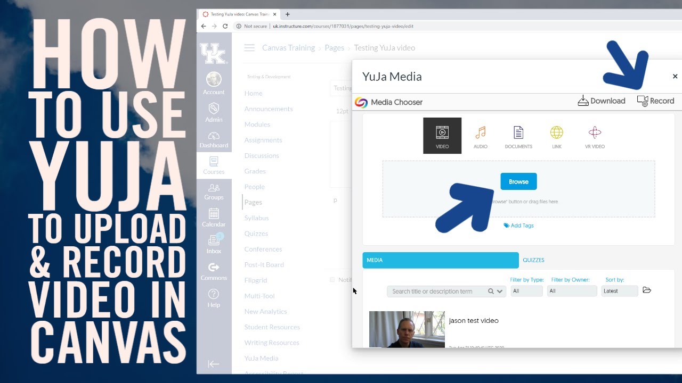This screenshot has width=682, height=383.
Task: Switch to the QUIZZES tab
Action: 533,260
